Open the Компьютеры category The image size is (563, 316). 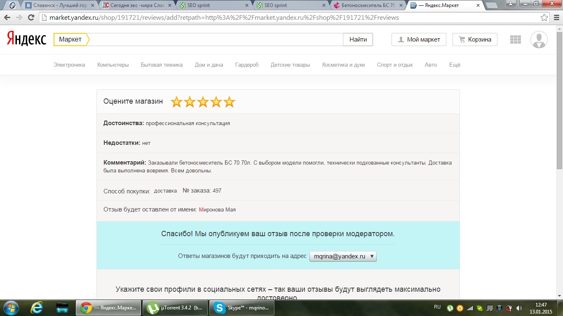pos(113,65)
